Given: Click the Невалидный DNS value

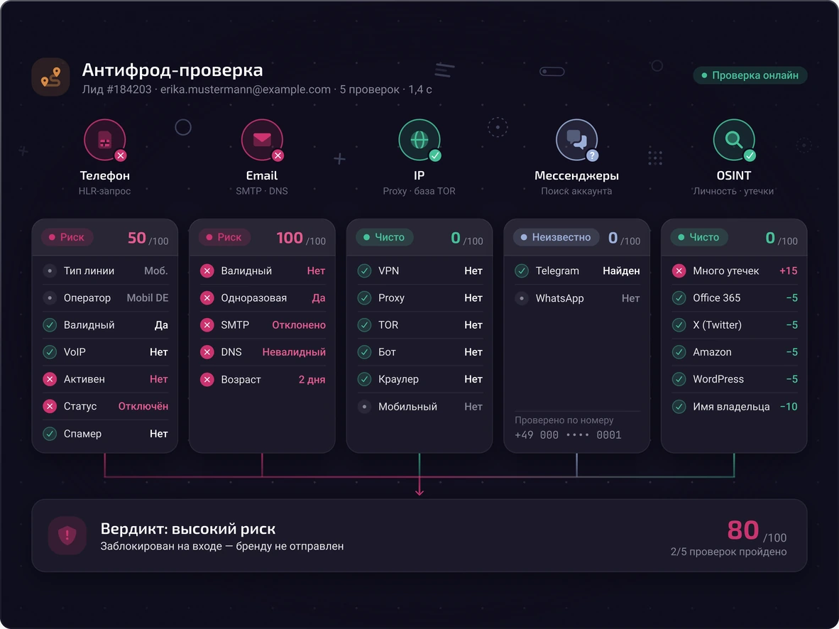Looking at the screenshot, I should click(x=294, y=352).
